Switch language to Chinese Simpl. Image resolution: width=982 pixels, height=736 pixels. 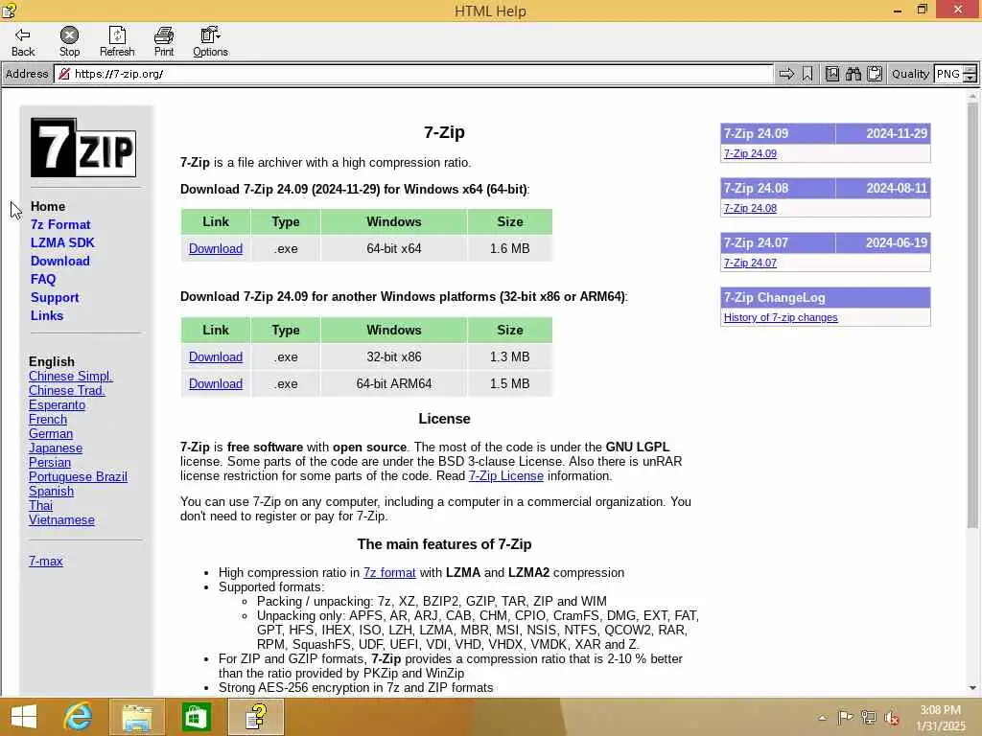(70, 376)
